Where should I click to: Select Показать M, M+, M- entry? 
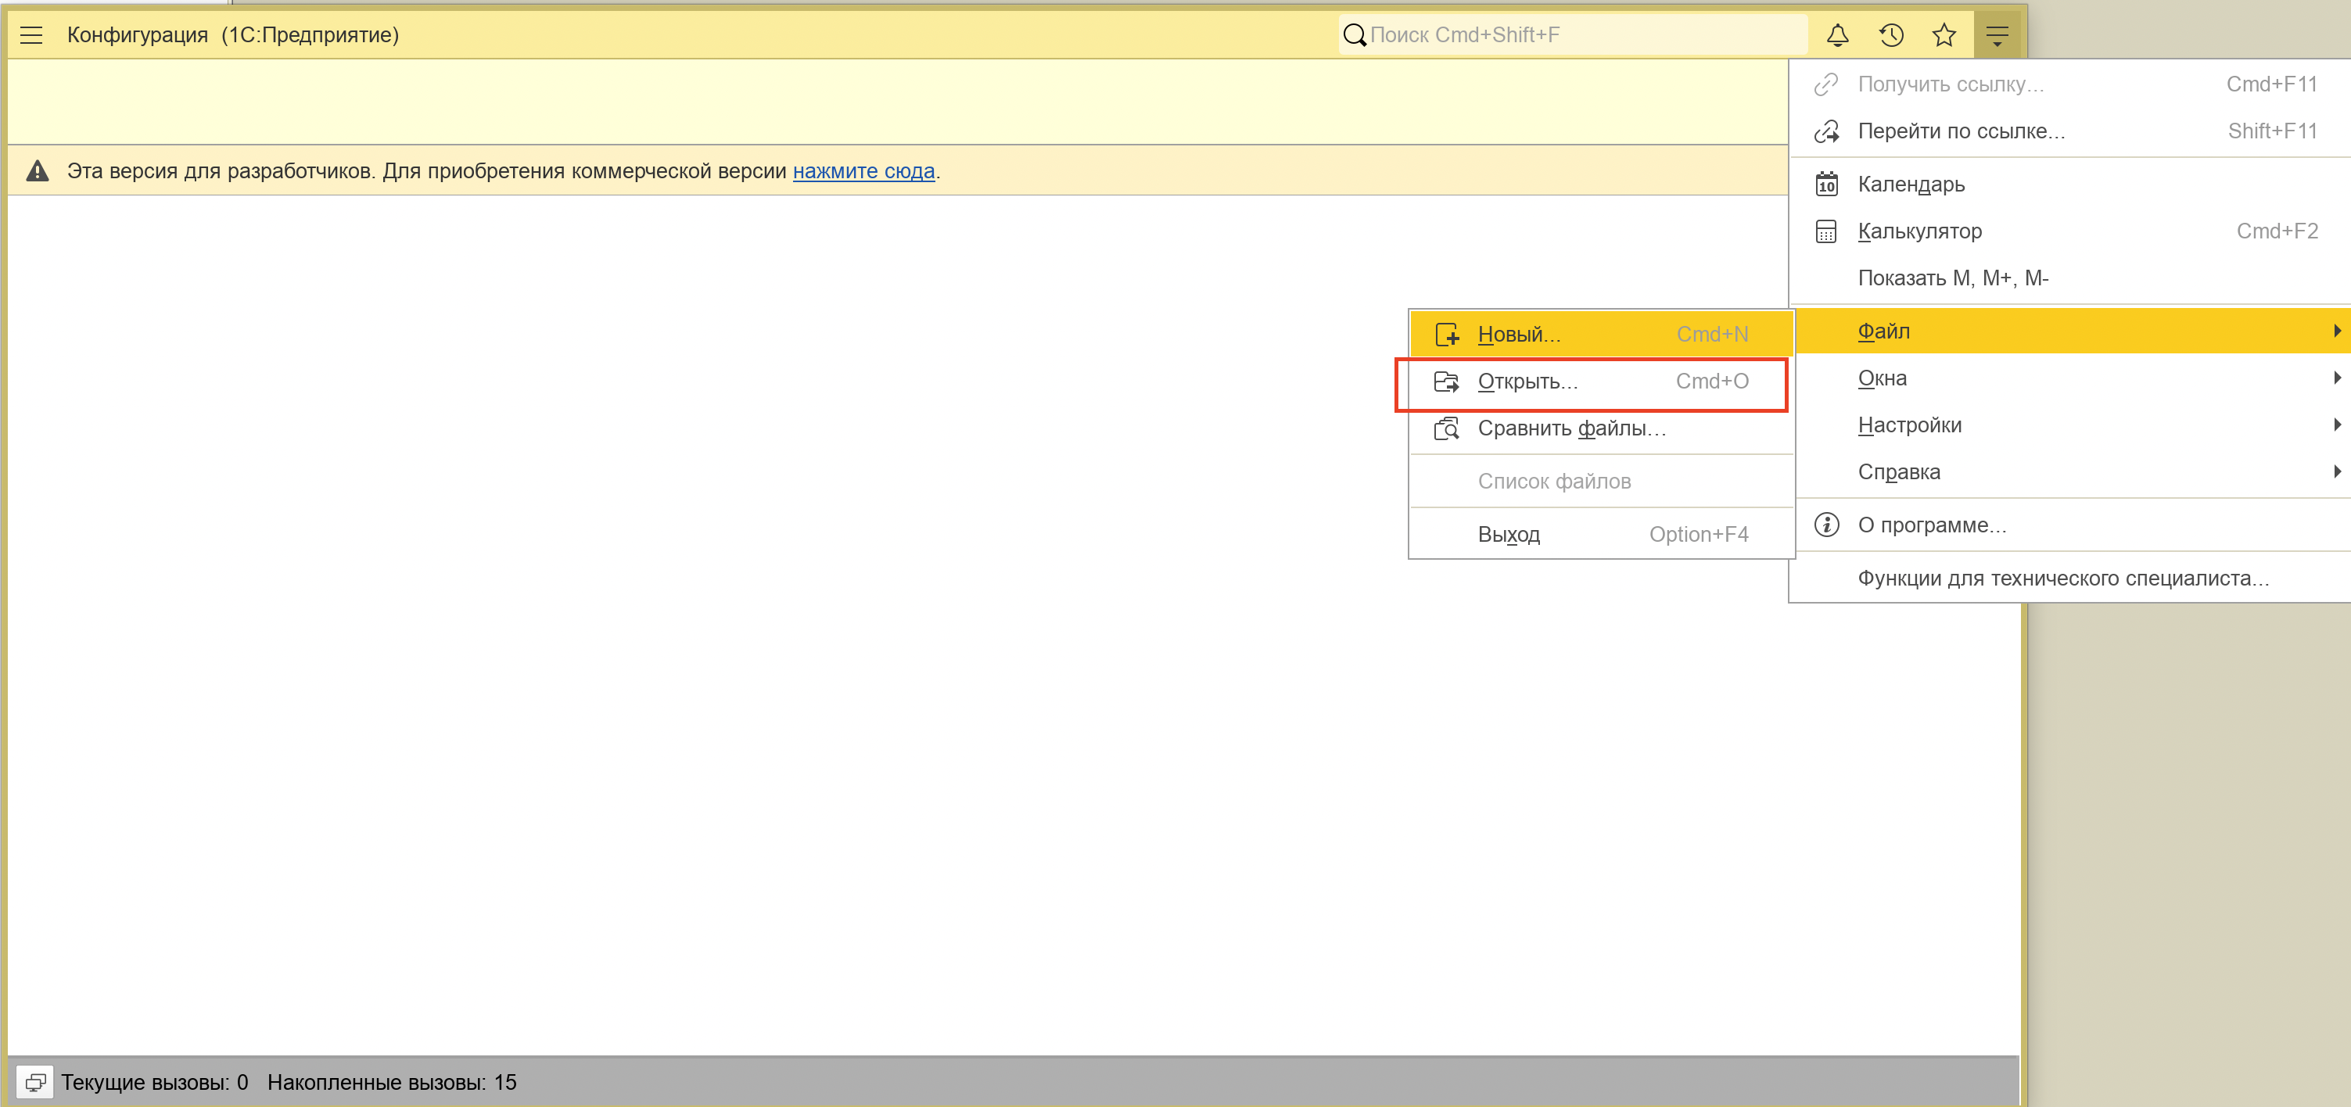(x=2070, y=278)
